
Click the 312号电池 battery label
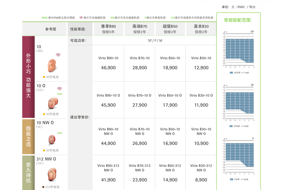(52, 187)
